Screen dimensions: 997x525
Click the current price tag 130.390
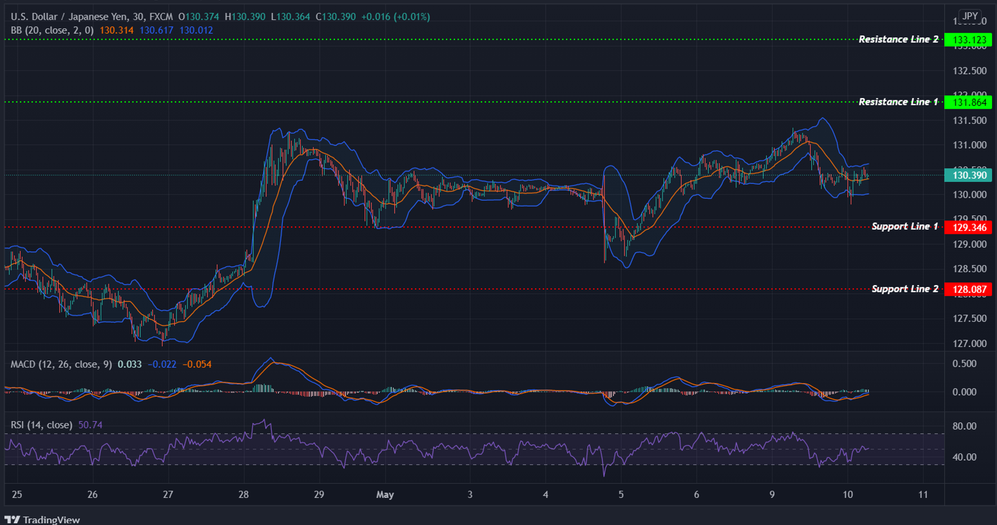(968, 175)
